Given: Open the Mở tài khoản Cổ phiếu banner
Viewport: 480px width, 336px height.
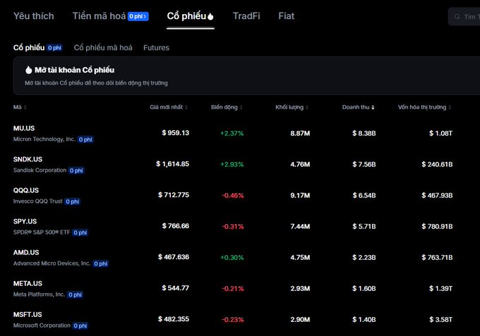Looking at the screenshot, I should pos(246,75).
